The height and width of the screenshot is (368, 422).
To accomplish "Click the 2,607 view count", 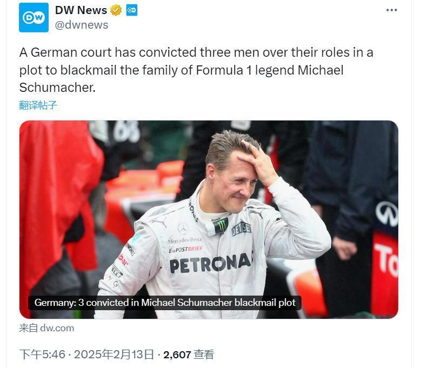I will (177, 354).
